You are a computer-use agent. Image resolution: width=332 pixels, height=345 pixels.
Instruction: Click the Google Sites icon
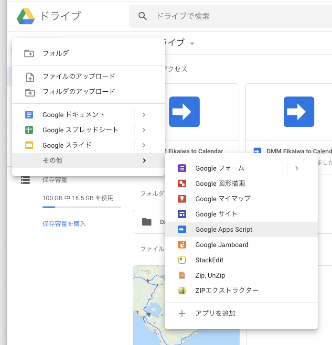click(182, 214)
